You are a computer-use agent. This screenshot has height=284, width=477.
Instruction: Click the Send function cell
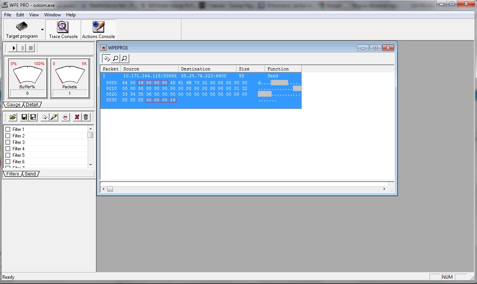point(273,76)
